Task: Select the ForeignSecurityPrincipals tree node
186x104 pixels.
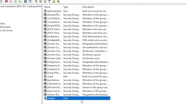Action: pyautogui.click(x=5, y=27)
